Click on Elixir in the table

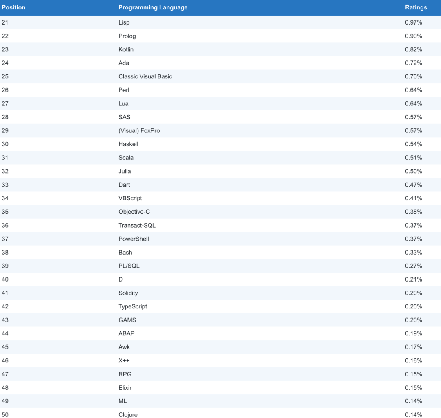click(125, 388)
